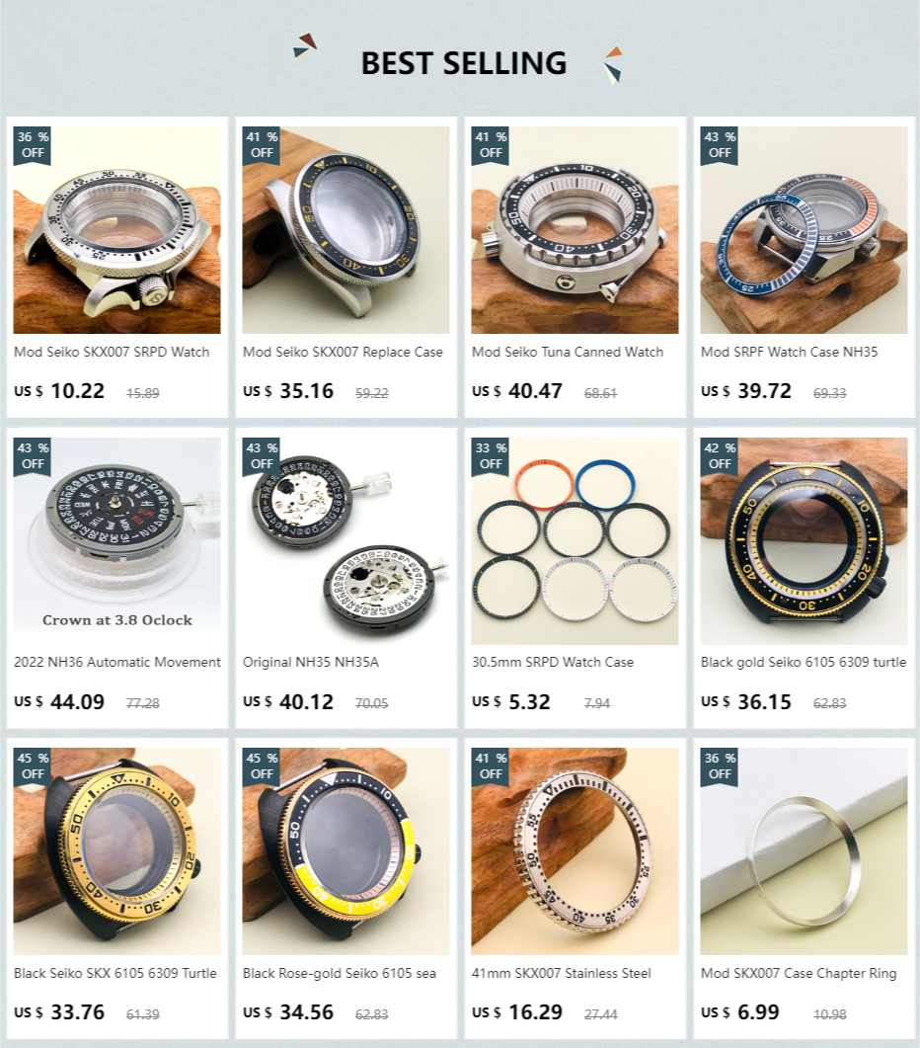Open Original NH35 NH35A movement image
The width and height of the screenshot is (920, 1048).
click(346, 540)
